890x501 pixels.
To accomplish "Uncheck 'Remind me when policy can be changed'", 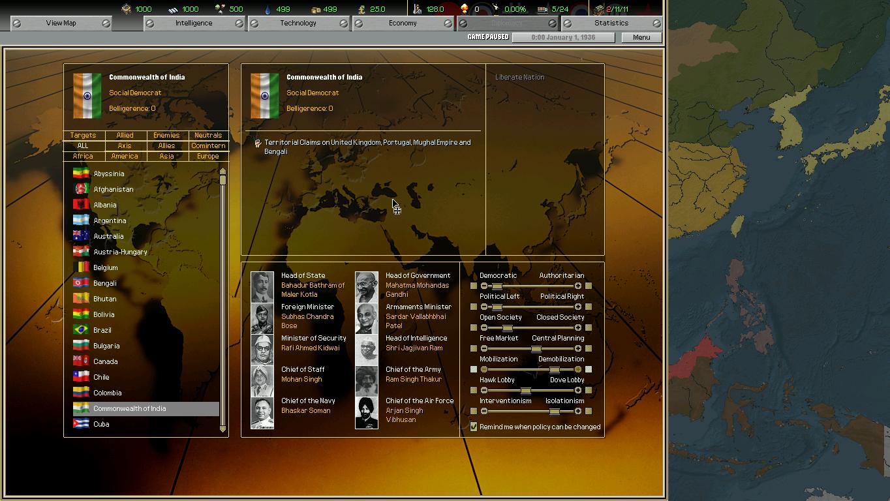I will (474, 427).
